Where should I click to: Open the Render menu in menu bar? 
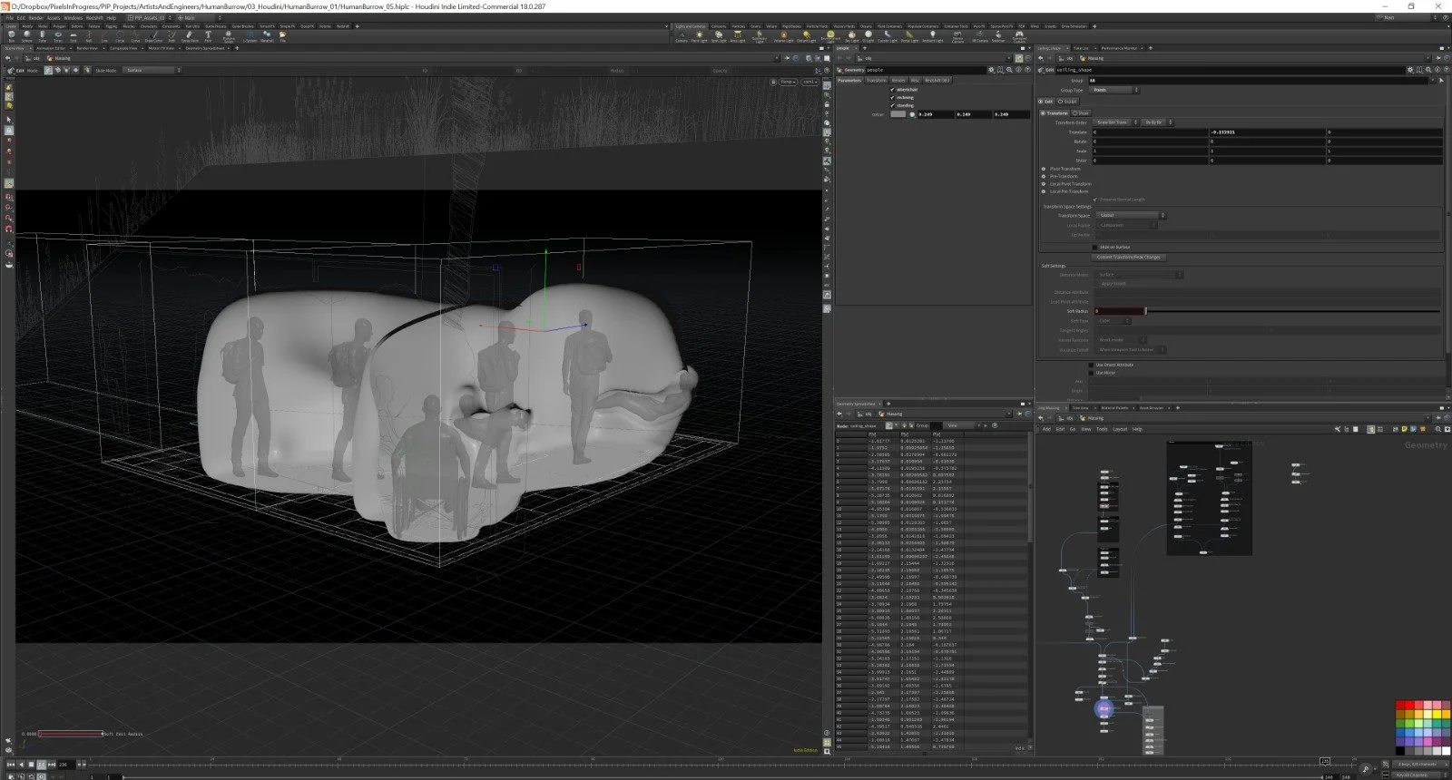click(35, 17)
